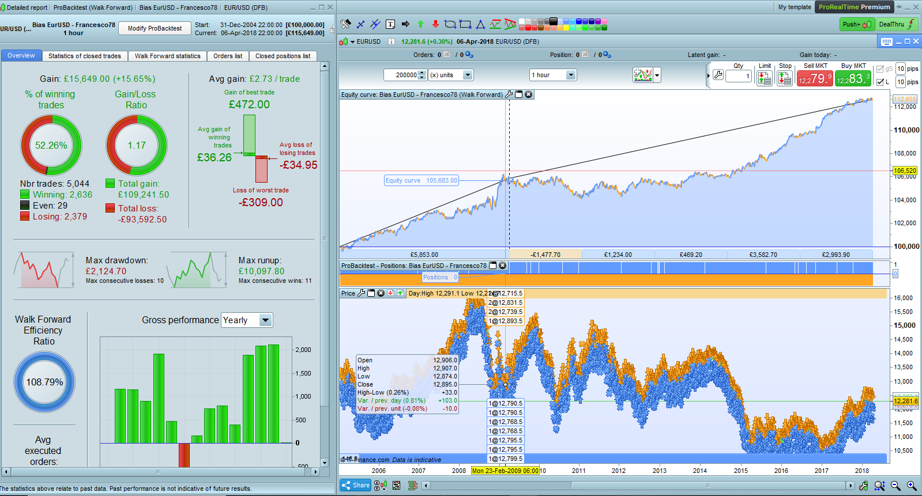Open the EURUSD instrument info icon
The width and height of the screenshot is (922, 496).
pyautogui.click(x=392, y=41)
